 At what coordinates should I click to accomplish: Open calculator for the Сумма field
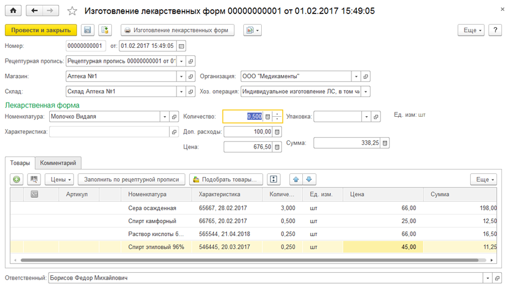[x=385, y=143]
